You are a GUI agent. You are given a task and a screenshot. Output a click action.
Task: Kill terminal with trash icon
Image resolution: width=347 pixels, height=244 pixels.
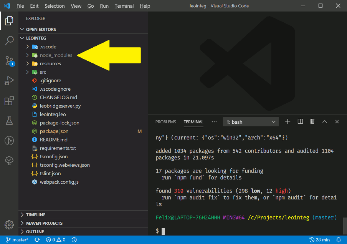pos(312,121)
